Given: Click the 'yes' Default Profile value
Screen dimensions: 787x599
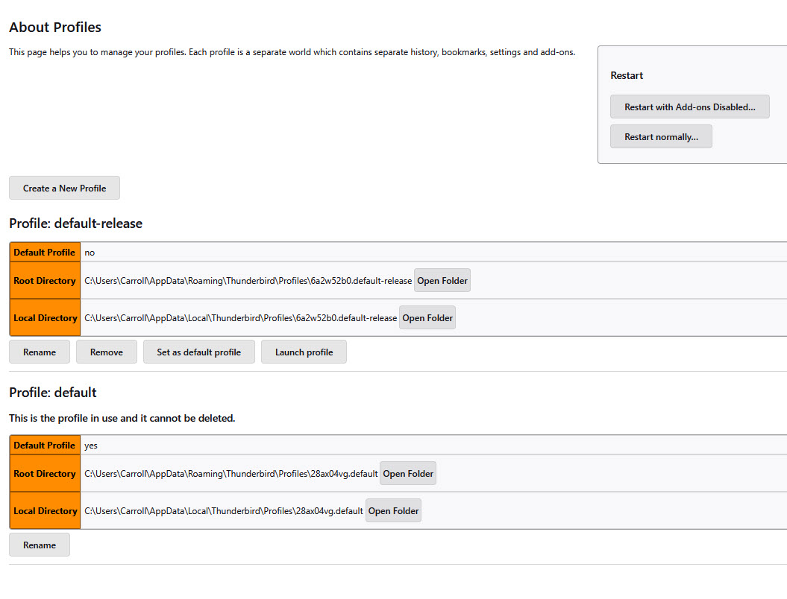Looking at the screenshot, I should pyautogui.click(x=91, y=446).
